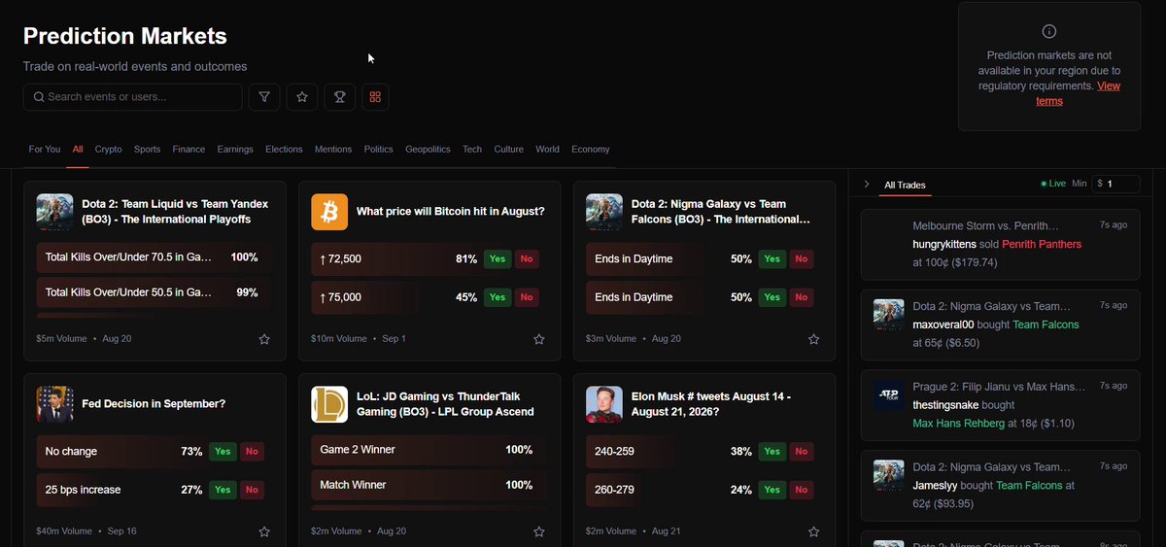Viewport: 1166px width, 547px height.
Task: Buy Yes on Fed No change
Action: click(x=223, y=452)
